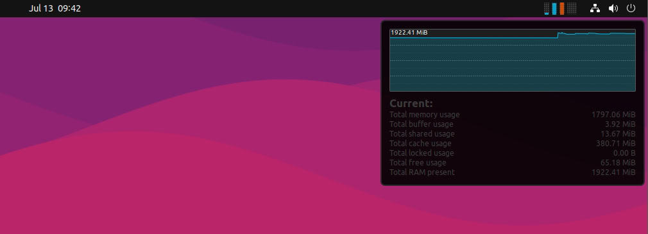Select the 1797.06 MiB value

click(613, 115)
